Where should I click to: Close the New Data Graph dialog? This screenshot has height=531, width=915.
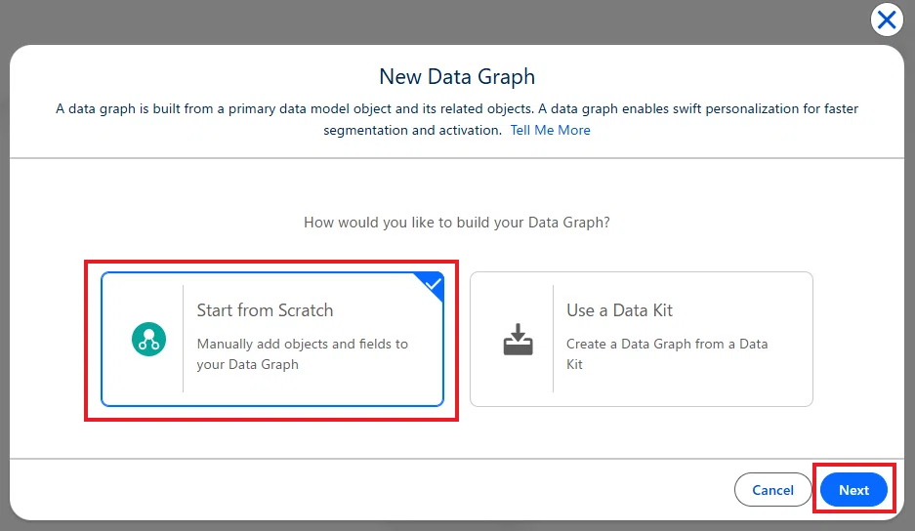tap(887, 20)
